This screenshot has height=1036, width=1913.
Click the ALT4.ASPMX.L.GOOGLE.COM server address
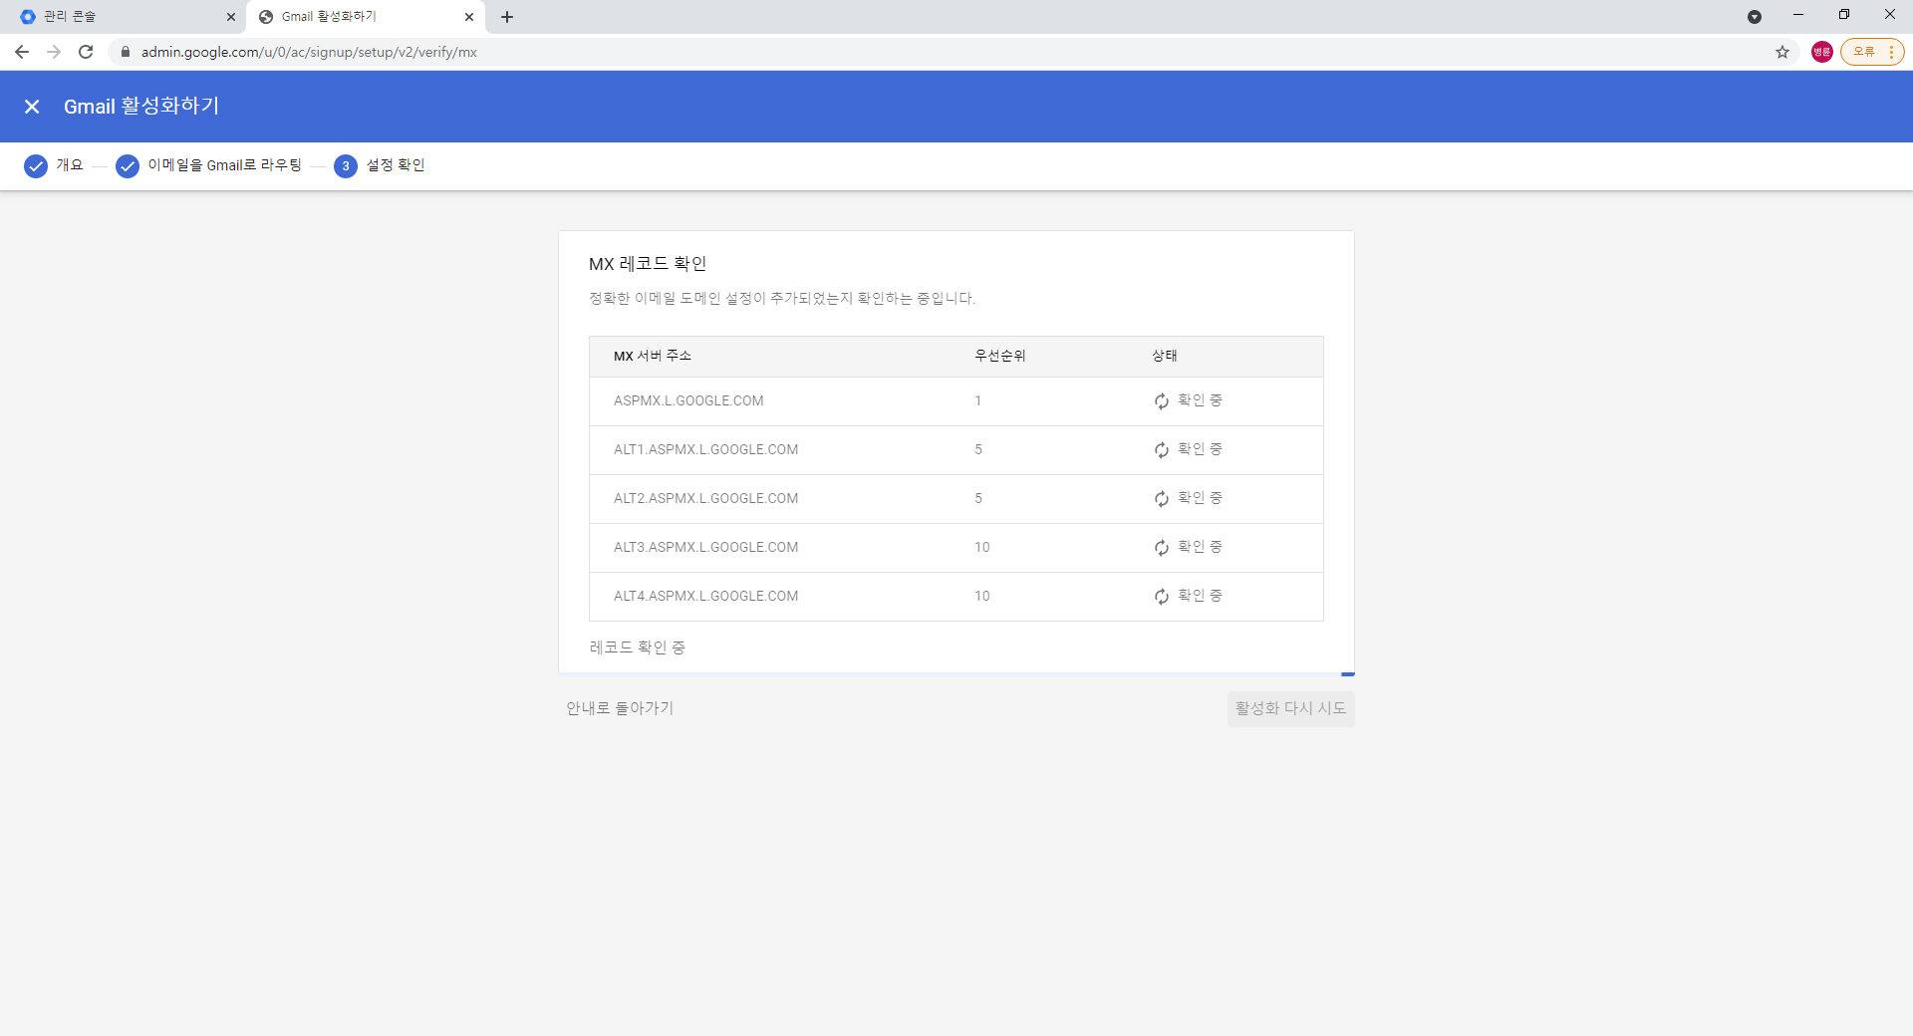point(705,596)
